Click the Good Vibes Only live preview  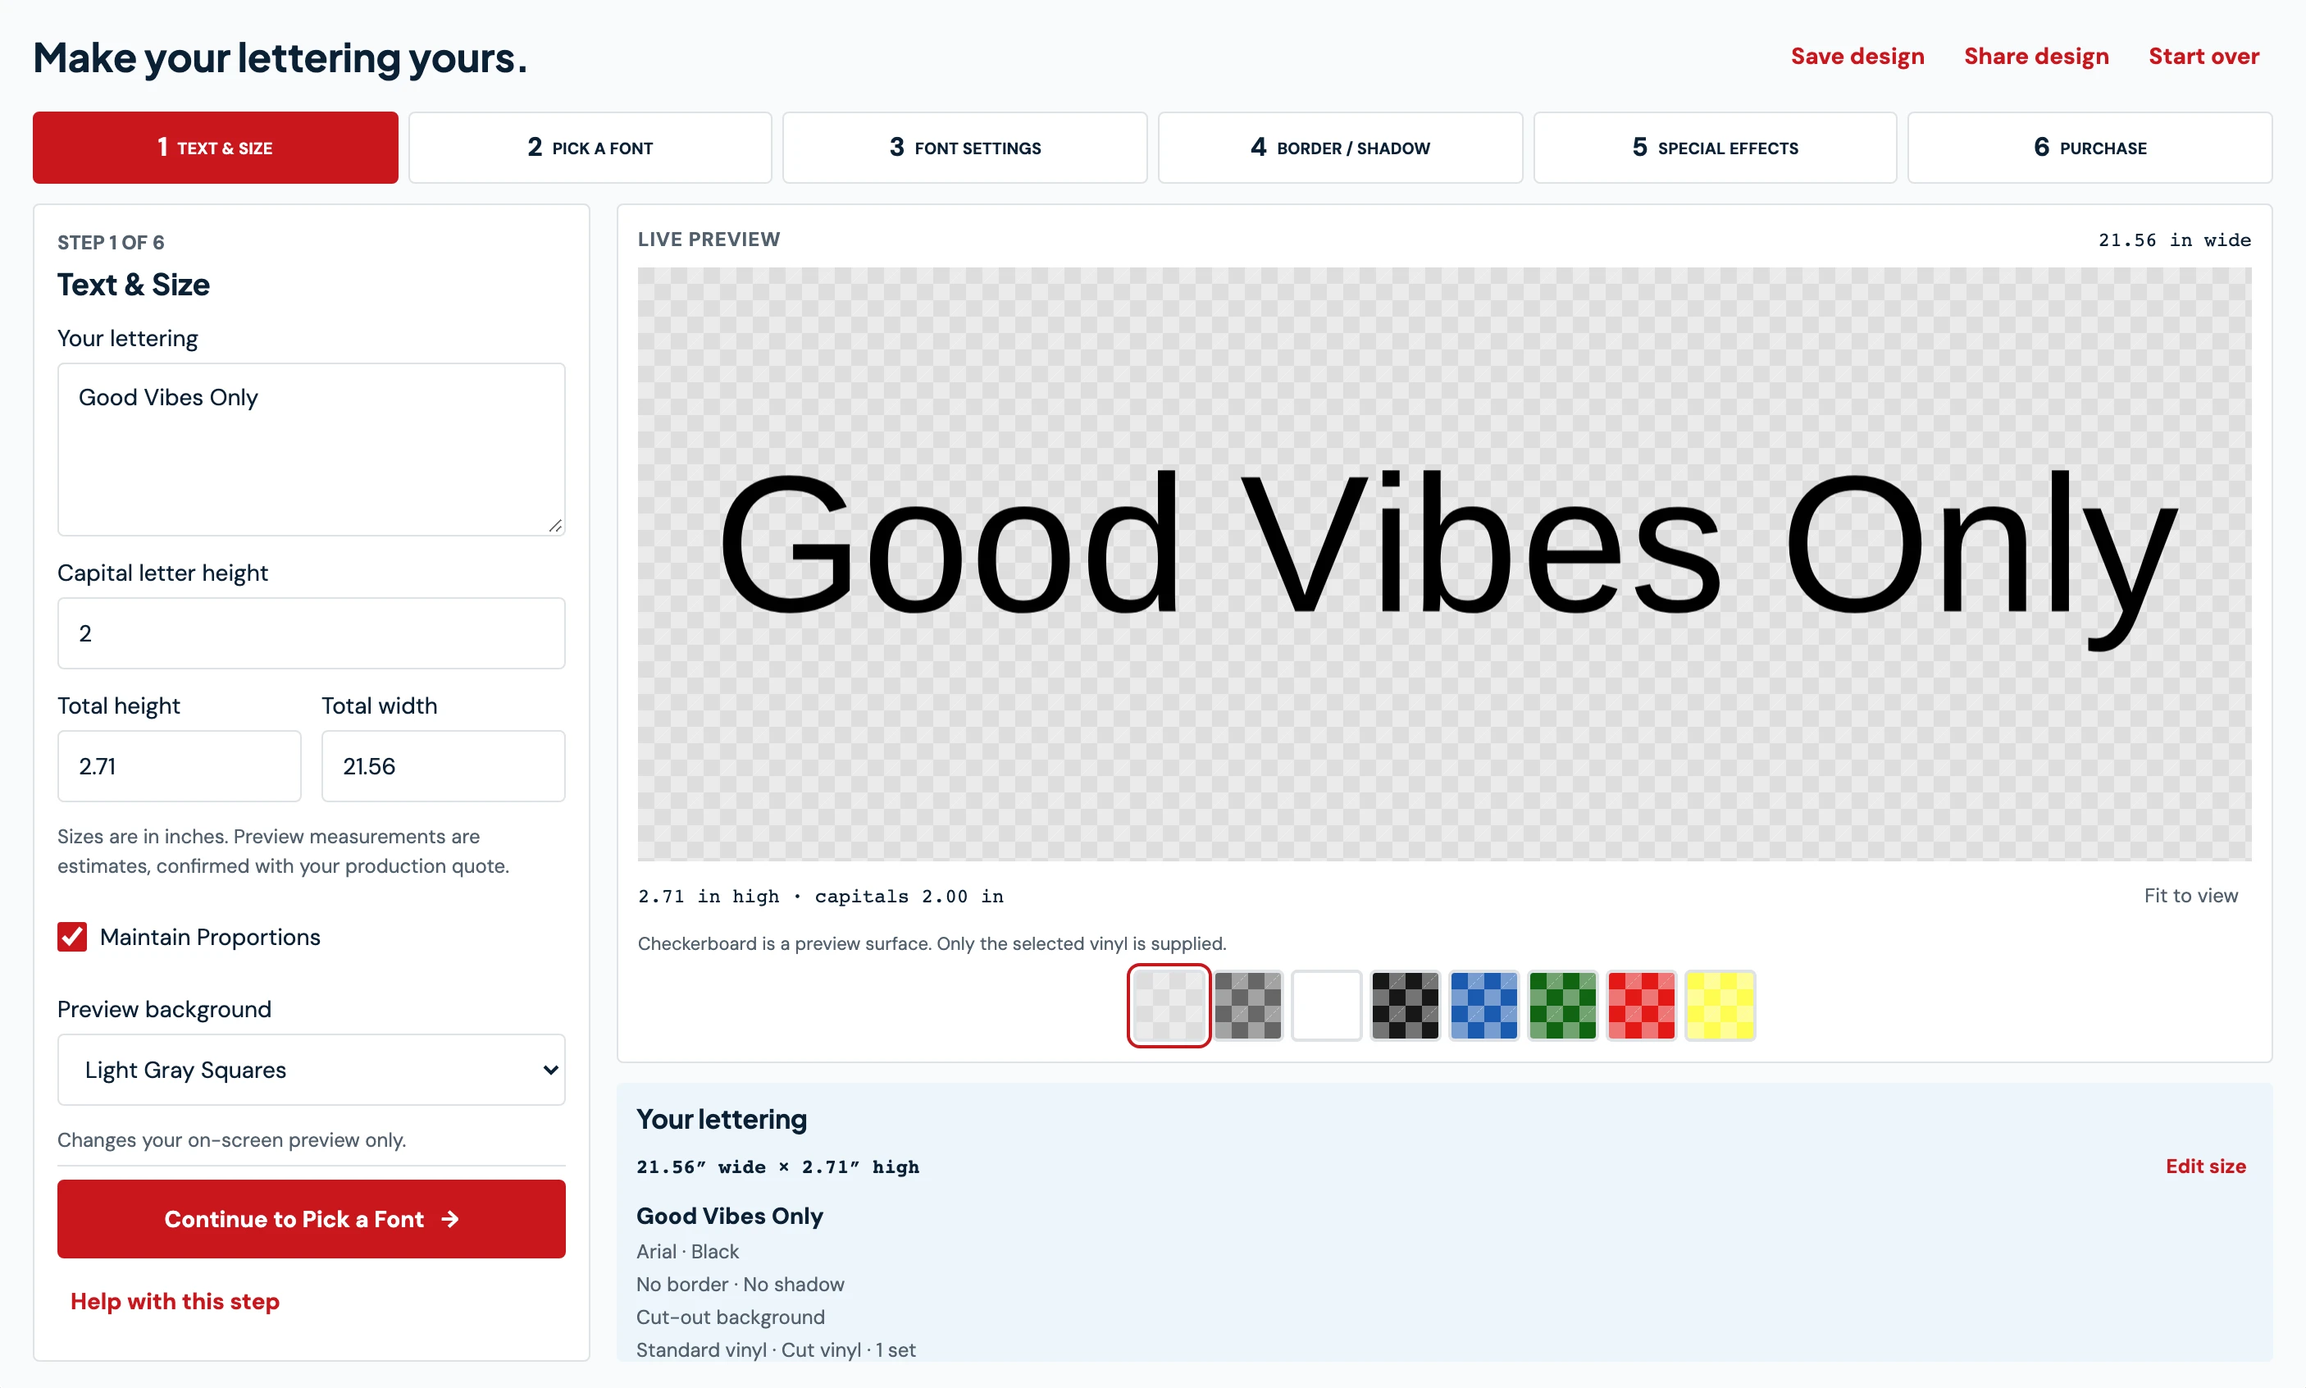point(1445,564)
